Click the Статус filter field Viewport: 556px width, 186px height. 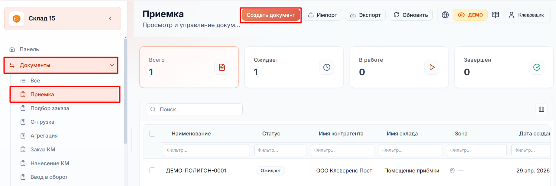280,150
